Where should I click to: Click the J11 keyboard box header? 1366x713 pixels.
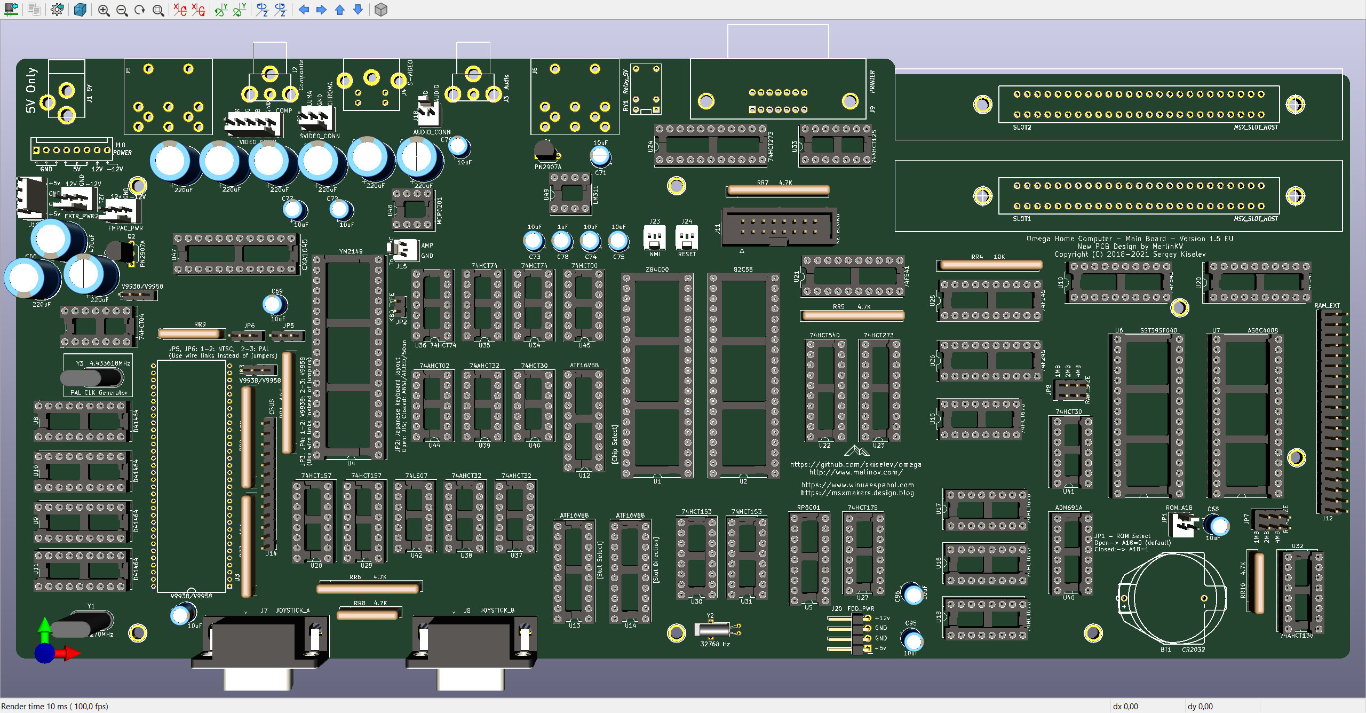point(779,227)
